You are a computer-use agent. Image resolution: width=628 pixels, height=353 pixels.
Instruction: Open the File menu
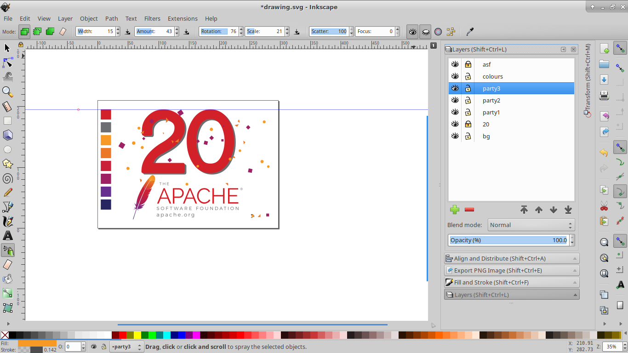click(x=8, y=19)
